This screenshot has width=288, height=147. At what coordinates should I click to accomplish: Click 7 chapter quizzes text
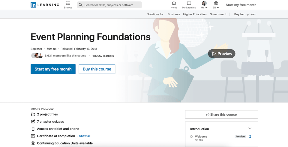pyautogui.click(x=50, y=122)
